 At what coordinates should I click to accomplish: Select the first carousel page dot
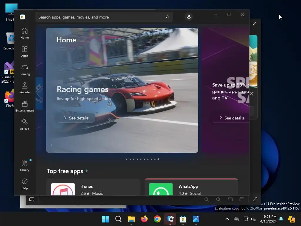[126, 159]
